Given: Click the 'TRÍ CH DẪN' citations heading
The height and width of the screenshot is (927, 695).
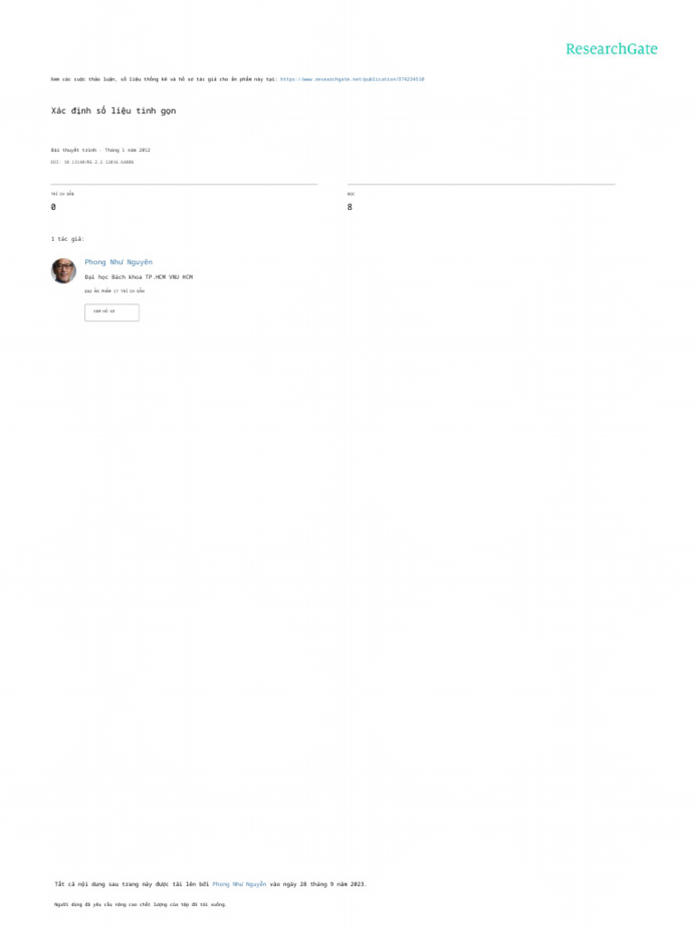Looking at the screenshot, I should coord(62,194).
